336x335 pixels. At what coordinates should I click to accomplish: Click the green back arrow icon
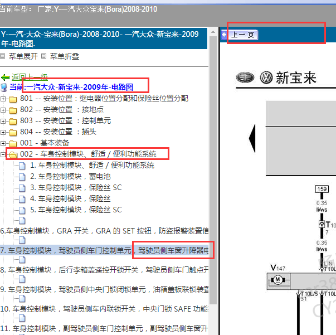pos(5,77)
